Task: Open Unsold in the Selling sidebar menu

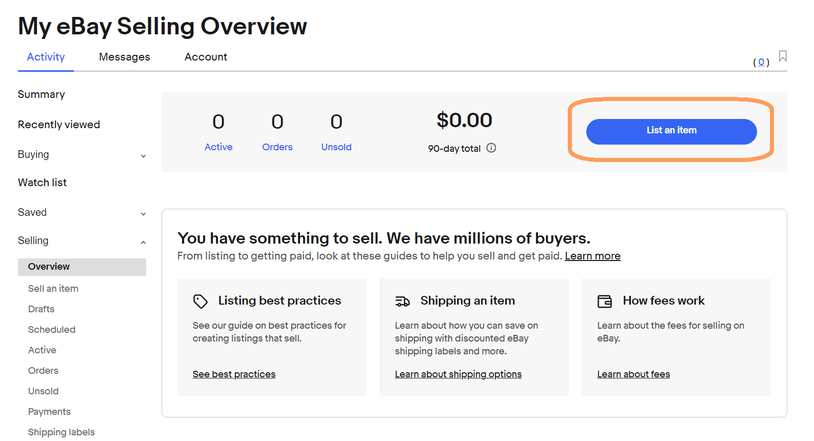Action: tap(43, 391)
